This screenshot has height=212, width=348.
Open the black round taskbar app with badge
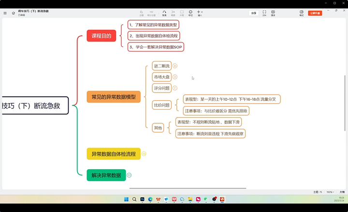click(214, 199)
